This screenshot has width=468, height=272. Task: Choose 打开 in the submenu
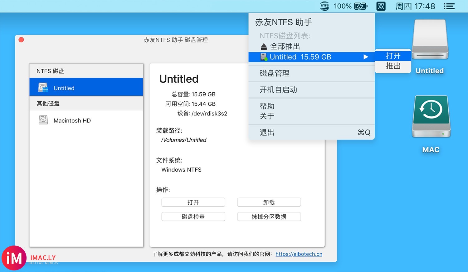tap(393, 56)
